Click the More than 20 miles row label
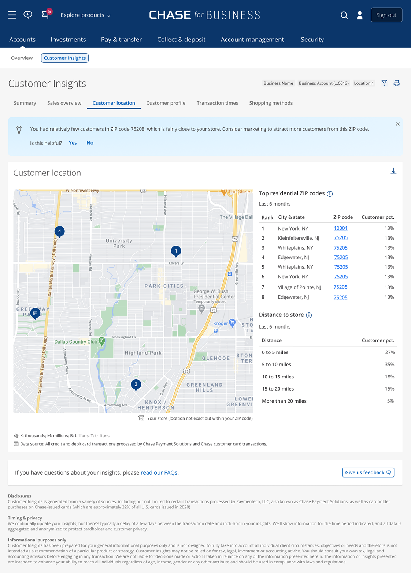This screenshot has height=573, width=411. [284, 401]
